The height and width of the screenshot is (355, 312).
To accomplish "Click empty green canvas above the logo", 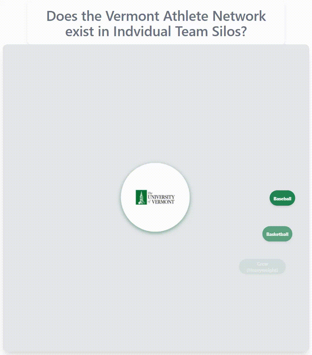I will (155, 102).
